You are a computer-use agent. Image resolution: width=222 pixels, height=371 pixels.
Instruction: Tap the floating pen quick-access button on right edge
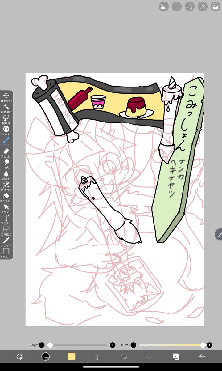click(219, 234)
